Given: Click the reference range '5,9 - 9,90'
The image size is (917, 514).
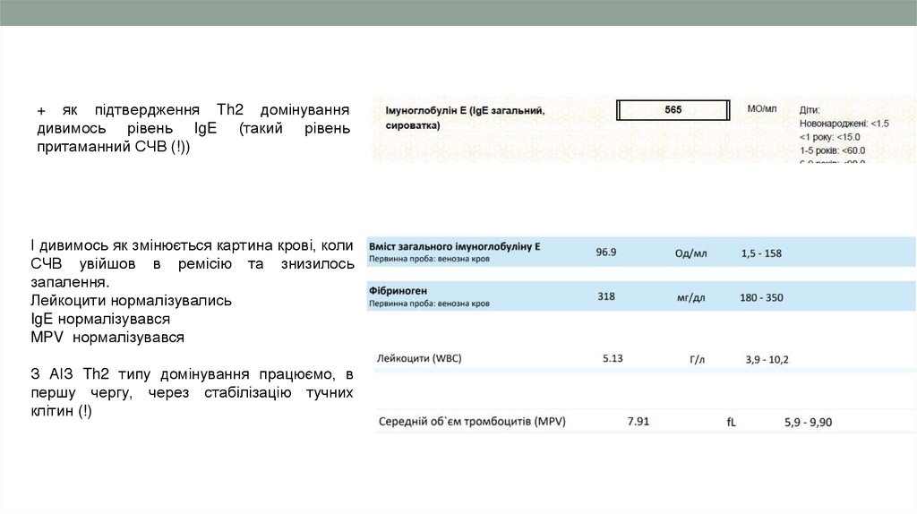Looking at the screenshot, I should coord(808,422).
